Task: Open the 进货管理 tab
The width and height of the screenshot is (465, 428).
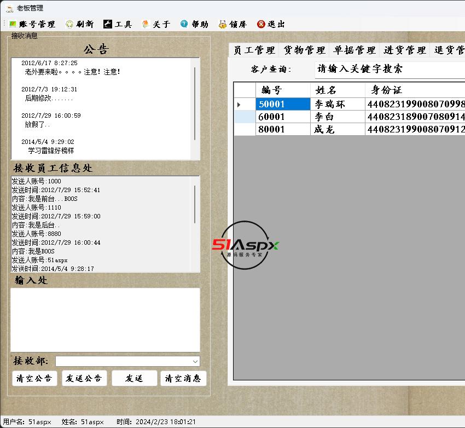Action: (405, 50)
